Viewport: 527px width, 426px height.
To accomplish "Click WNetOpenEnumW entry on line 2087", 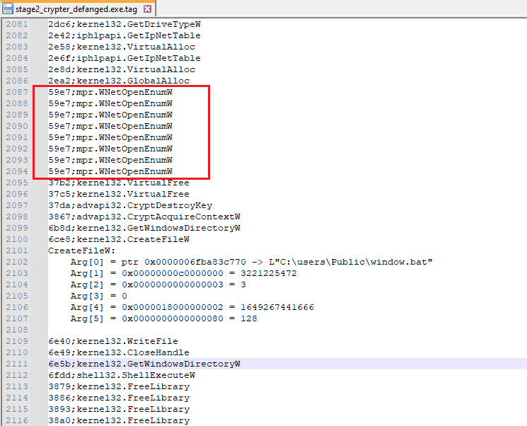I will (x=110, y=92).
